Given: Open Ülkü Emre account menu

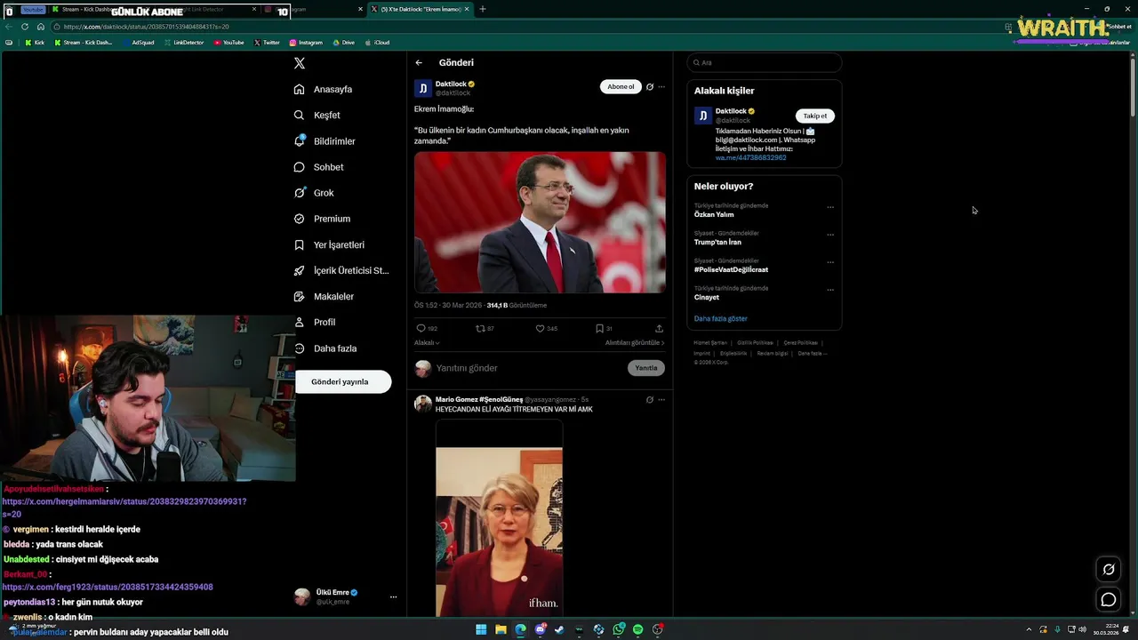Looking at the screenshot, I should pos(346,596).
